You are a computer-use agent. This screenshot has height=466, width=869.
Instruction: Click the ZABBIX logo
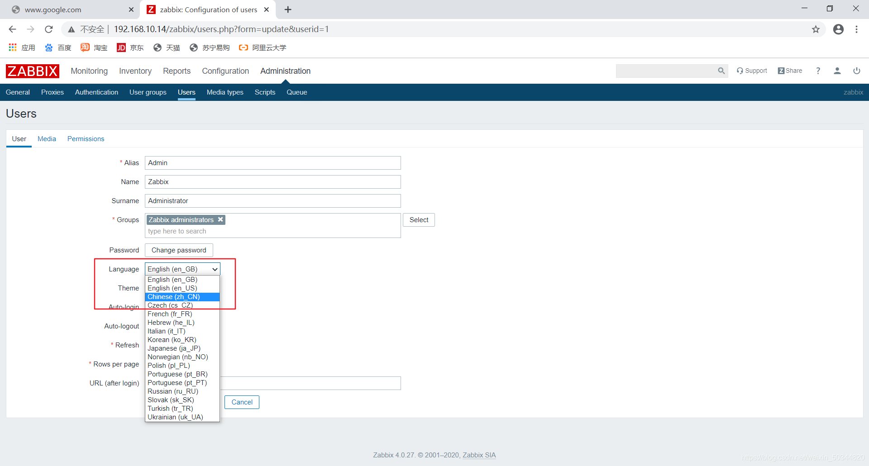point(32,71)
